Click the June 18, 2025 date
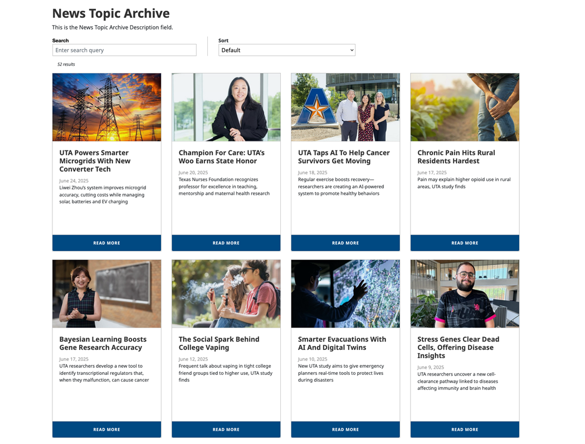Image resolution: width=585 pixels, height=444 pixels. (312, 172)
